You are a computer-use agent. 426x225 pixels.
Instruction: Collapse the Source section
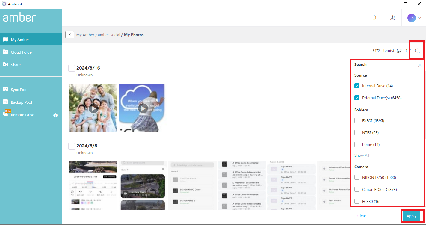[419, 75]
